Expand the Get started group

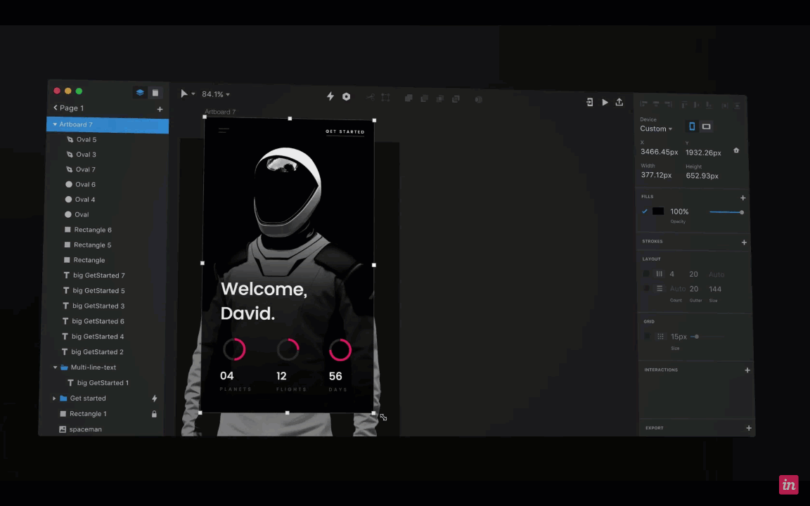54,398
